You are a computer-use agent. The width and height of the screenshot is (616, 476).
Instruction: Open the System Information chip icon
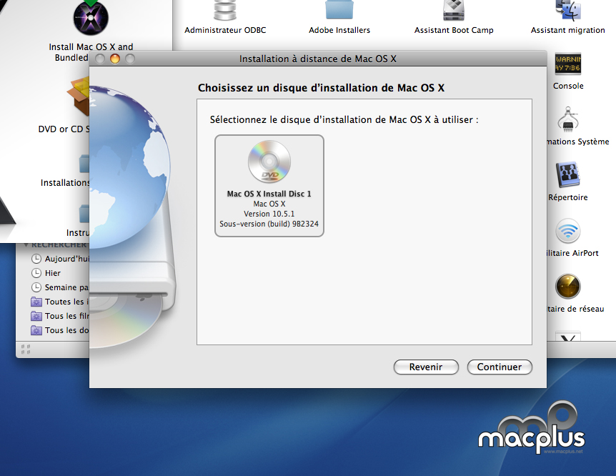click(568, 119)
